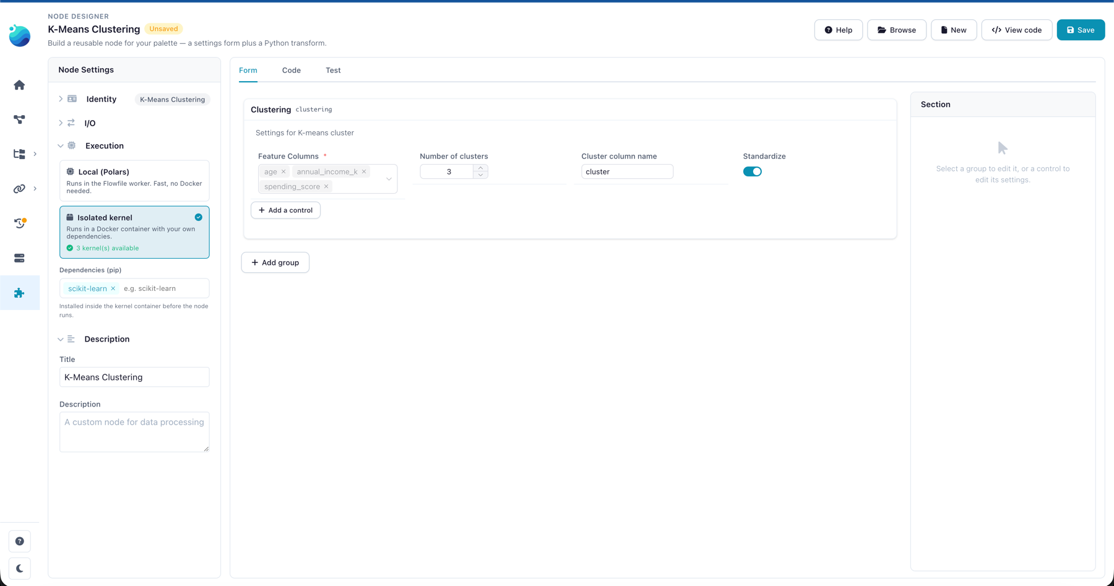
Task: Click the Isolated kernel selected checkmark
Action: [x=199, y=217]
